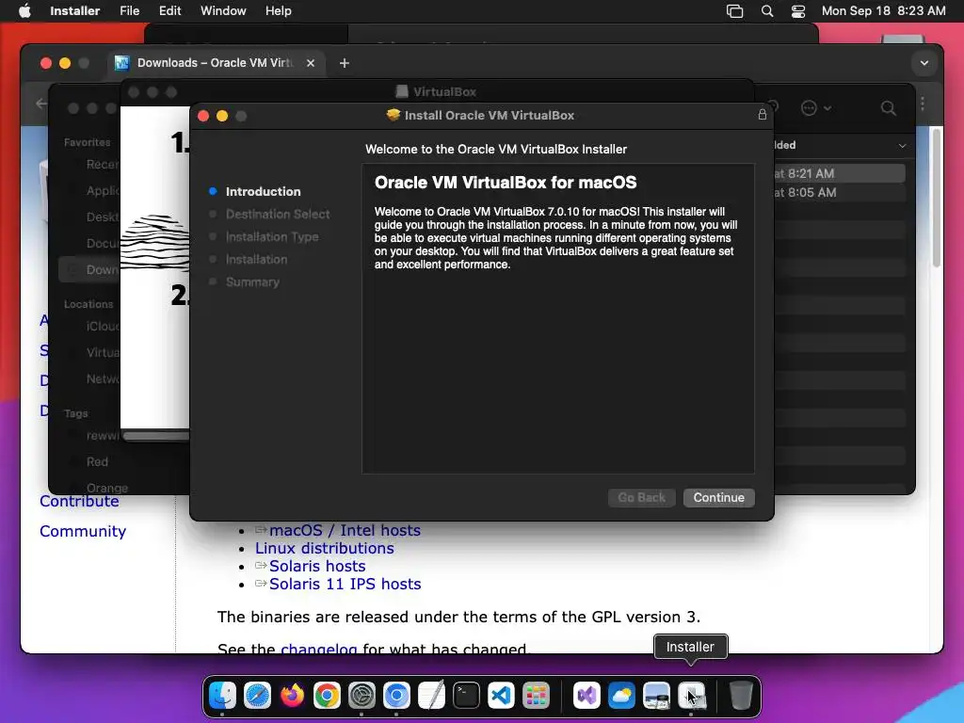Open Weather app from the Dock
964x723 pixels.
[x=621, y=696]
